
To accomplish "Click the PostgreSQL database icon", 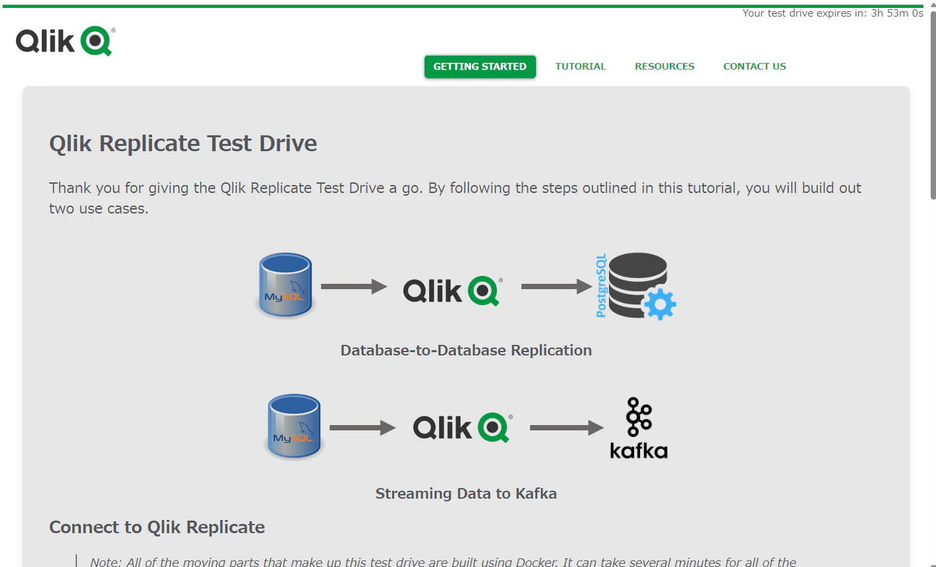I will click(635, 286).
